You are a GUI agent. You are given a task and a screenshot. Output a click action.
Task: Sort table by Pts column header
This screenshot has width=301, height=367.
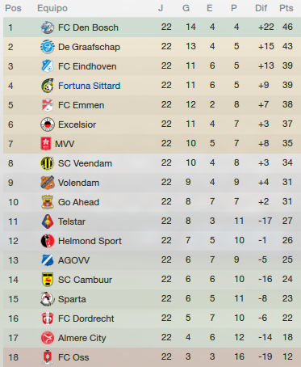pos(286,8)
